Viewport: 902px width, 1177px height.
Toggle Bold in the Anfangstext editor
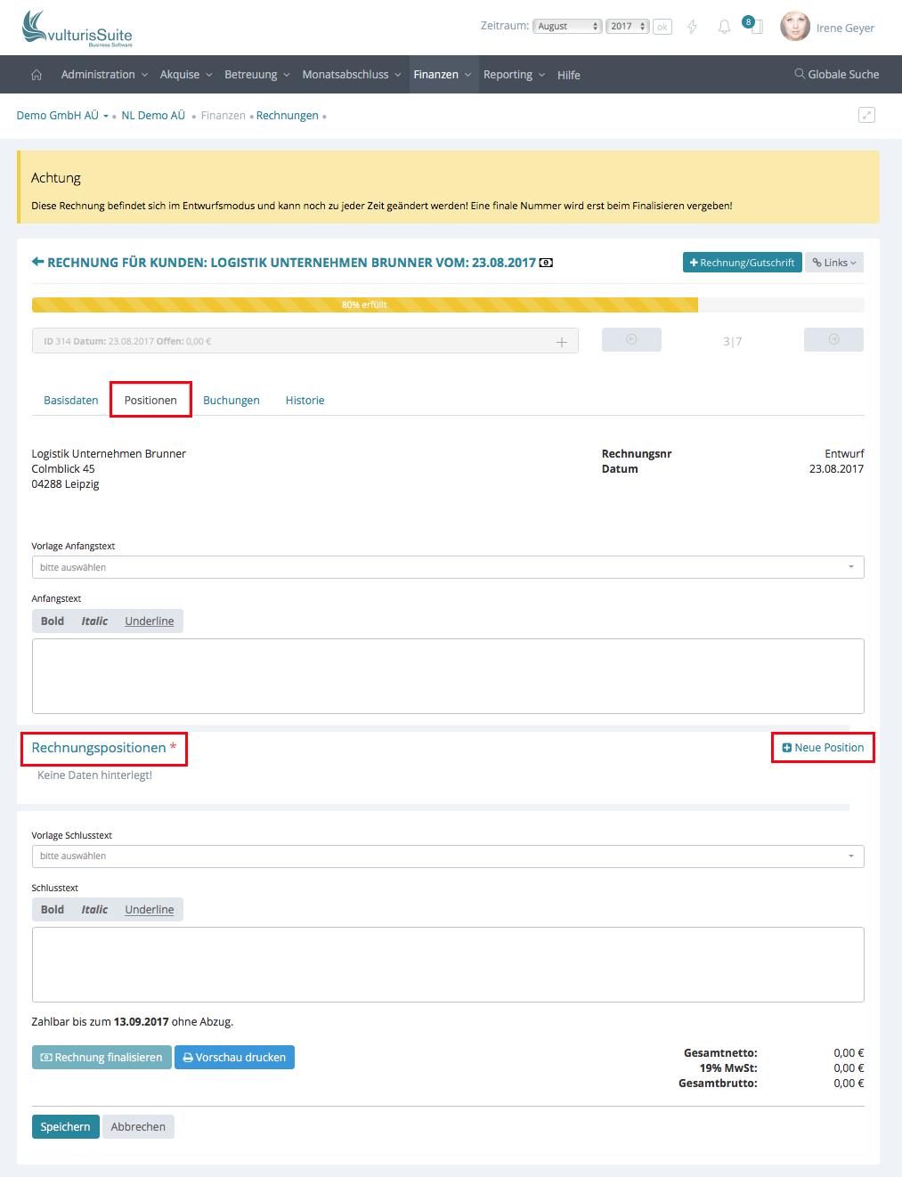coord(53,621)
